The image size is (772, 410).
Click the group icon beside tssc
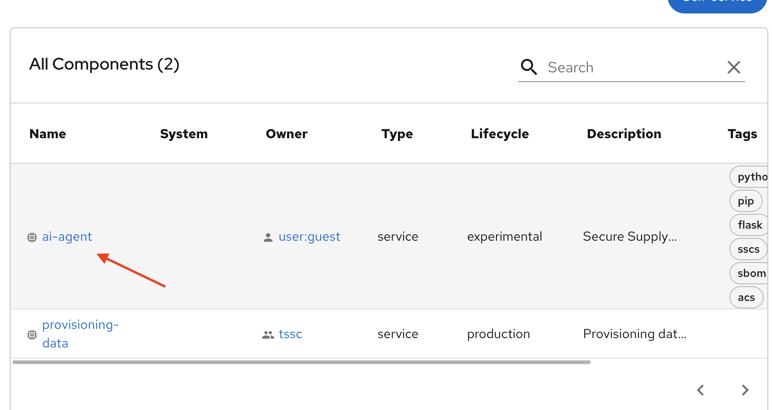click(x=268, y=334)
